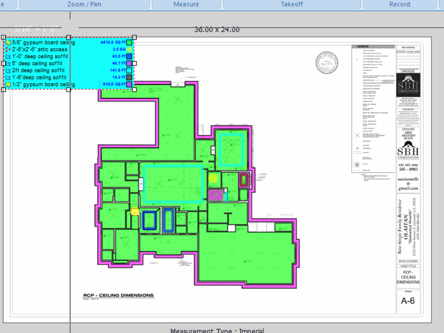Open the Measure ribbon tab
The height and width of the screenshot is (333, 444).
[186, 4]
